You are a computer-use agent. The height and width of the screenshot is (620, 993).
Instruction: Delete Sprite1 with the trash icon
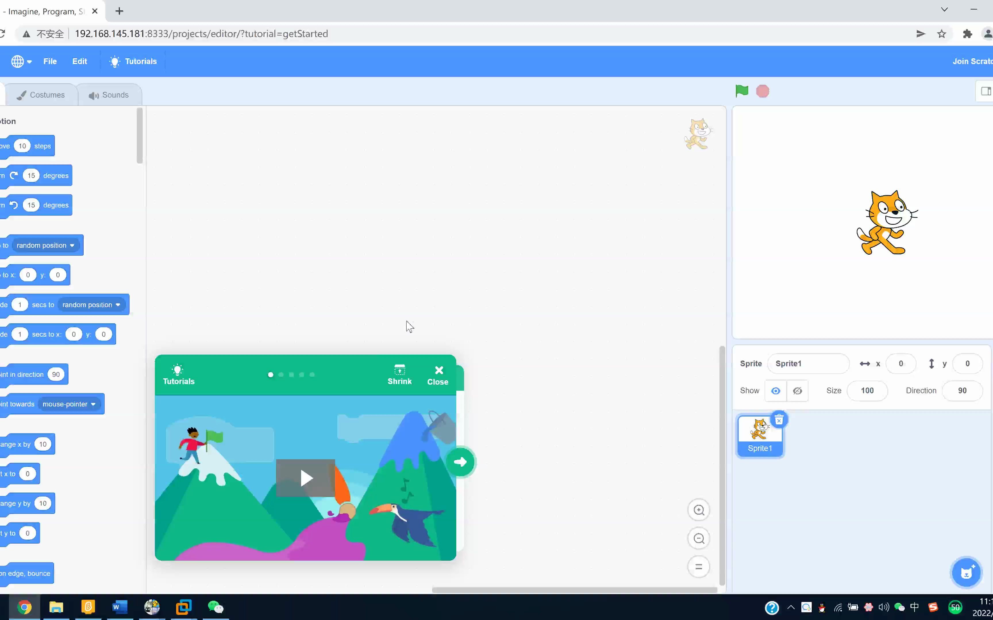point(779,420)
